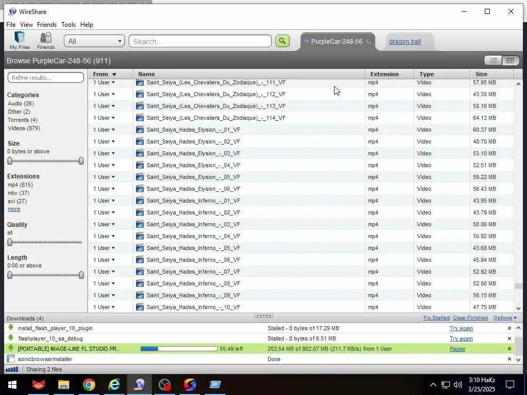This screenshot has width=527, height=395.
Task: Remove flashplayer_10_sa_debug download with its X
Action: pos(509,338)
